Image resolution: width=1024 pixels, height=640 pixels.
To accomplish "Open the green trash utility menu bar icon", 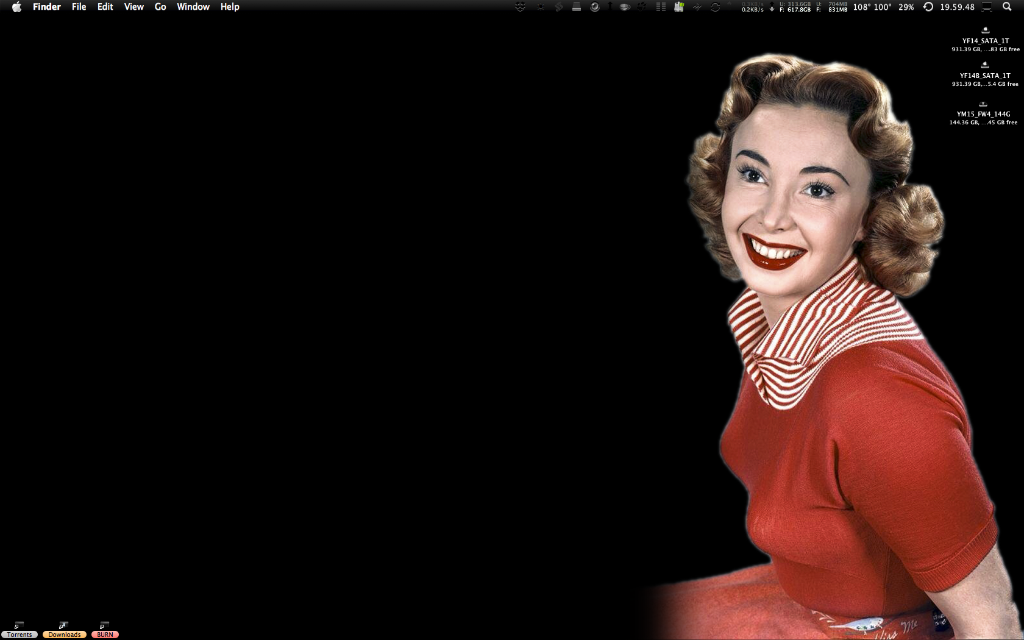I will (x=678, y=7).
